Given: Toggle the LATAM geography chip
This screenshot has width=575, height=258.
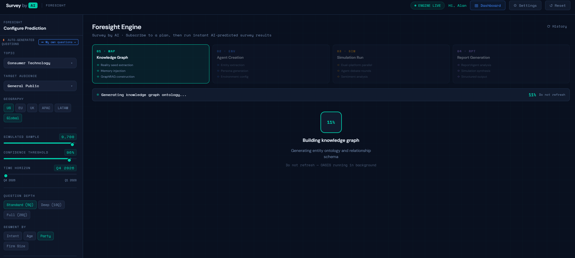Looking at the screenshot, I should (63, 108).
